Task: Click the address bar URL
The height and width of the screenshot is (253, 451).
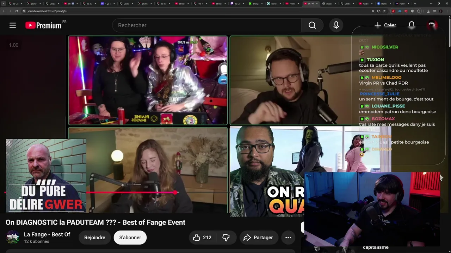Action: point(47,11)
